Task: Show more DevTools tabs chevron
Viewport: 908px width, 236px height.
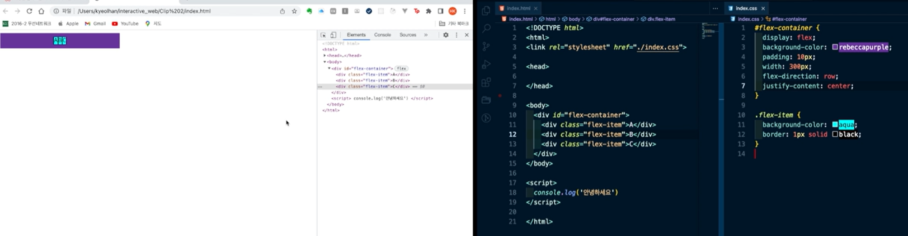Action: tap(426, 35)
